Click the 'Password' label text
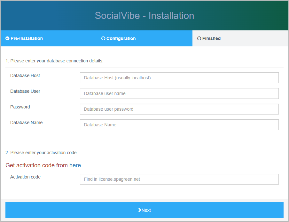 20,107
